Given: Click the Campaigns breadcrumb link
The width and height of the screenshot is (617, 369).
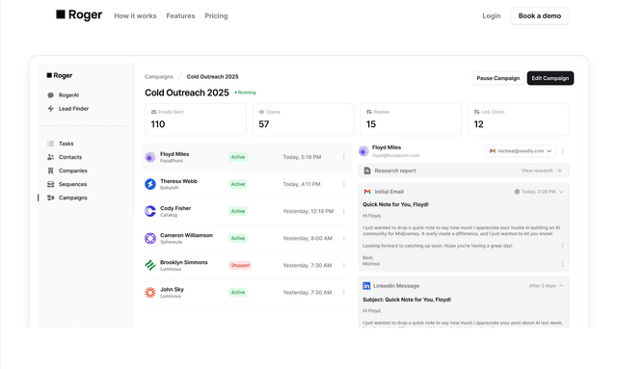Looking at the screenshot, I should (x=158, y=77).
